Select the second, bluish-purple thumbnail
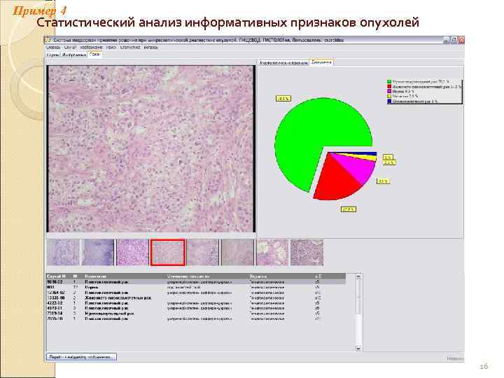Screen dimensions: 504x378 (98, 252)
